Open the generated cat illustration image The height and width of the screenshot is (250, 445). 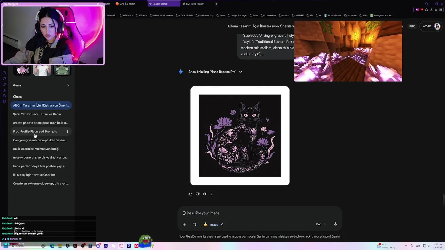click(240, 136)
